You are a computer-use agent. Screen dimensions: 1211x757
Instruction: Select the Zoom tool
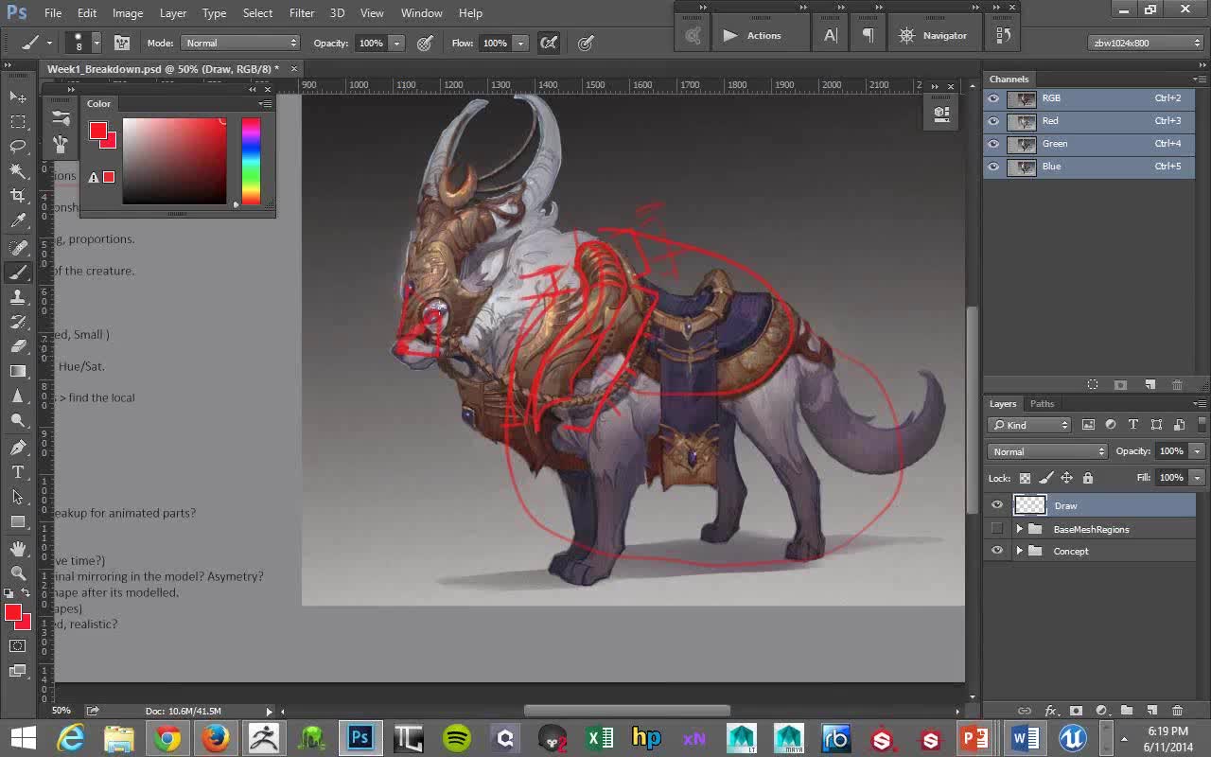[18, 572]
